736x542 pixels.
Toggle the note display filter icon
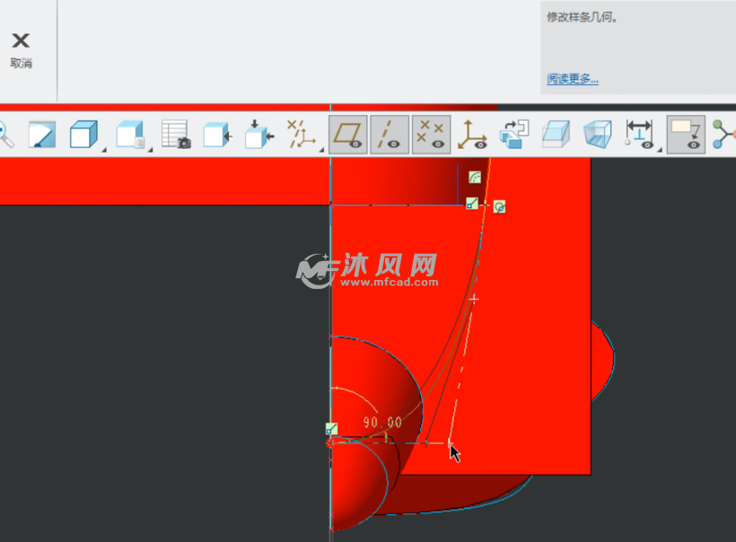click(686, 135)
